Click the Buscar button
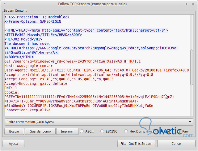Image resolution: width=198 pixels, height=151 pixels. (x=14, y=131)
